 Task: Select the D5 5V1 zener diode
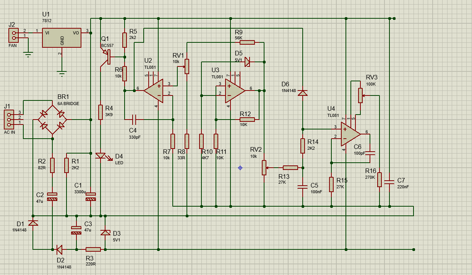tap(247, 61)
